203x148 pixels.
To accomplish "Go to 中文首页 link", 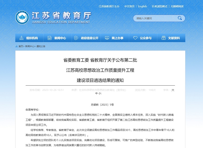I will (129, 6).
